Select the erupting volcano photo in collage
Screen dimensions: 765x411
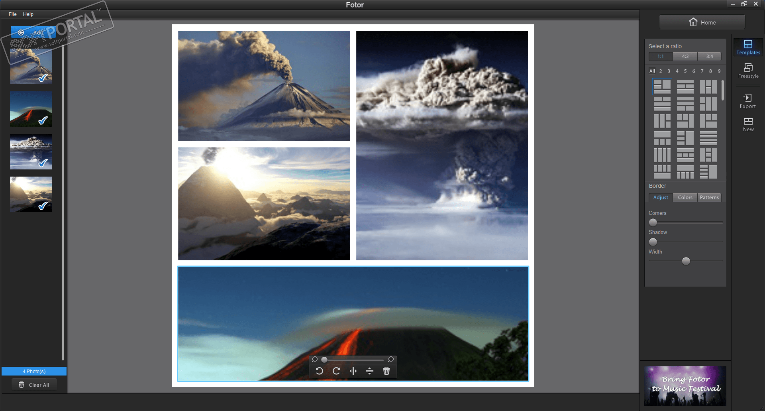[264, 86]
